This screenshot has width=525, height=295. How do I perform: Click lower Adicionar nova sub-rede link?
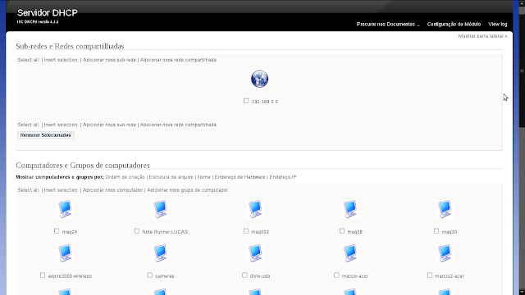tap(109, 125)
